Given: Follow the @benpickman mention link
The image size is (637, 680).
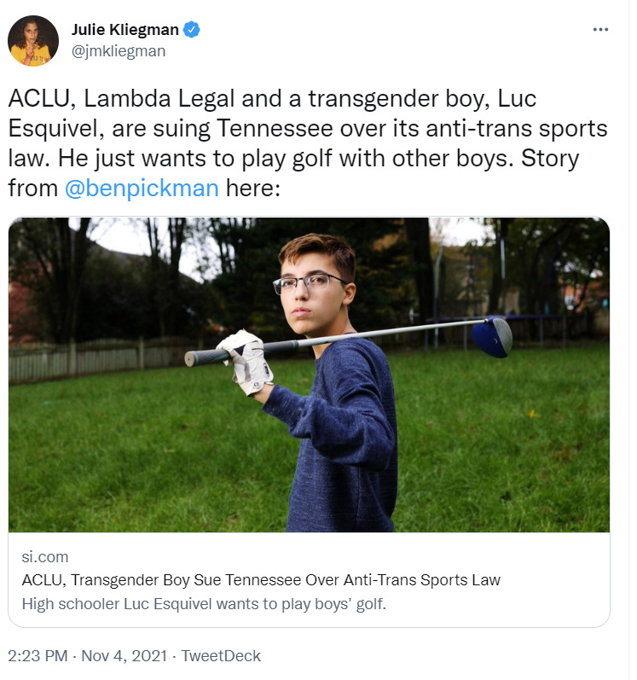Looking at the screenshot, I should click(142, 189).
